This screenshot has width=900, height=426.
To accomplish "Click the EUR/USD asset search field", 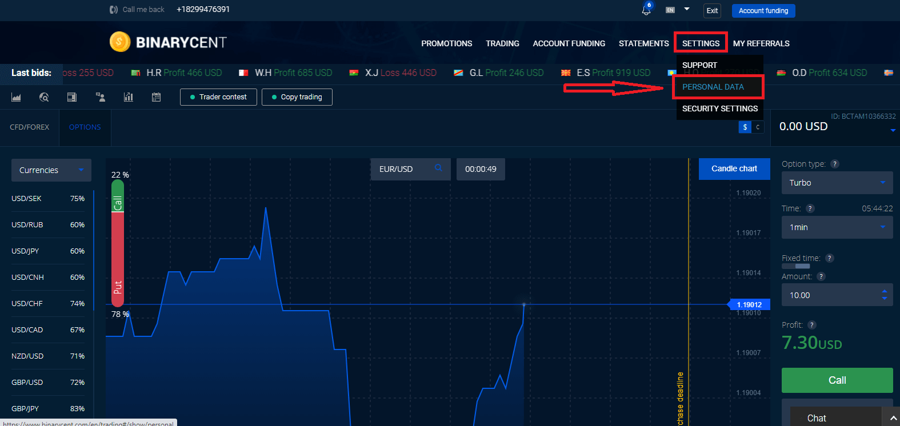I will 411,169.
